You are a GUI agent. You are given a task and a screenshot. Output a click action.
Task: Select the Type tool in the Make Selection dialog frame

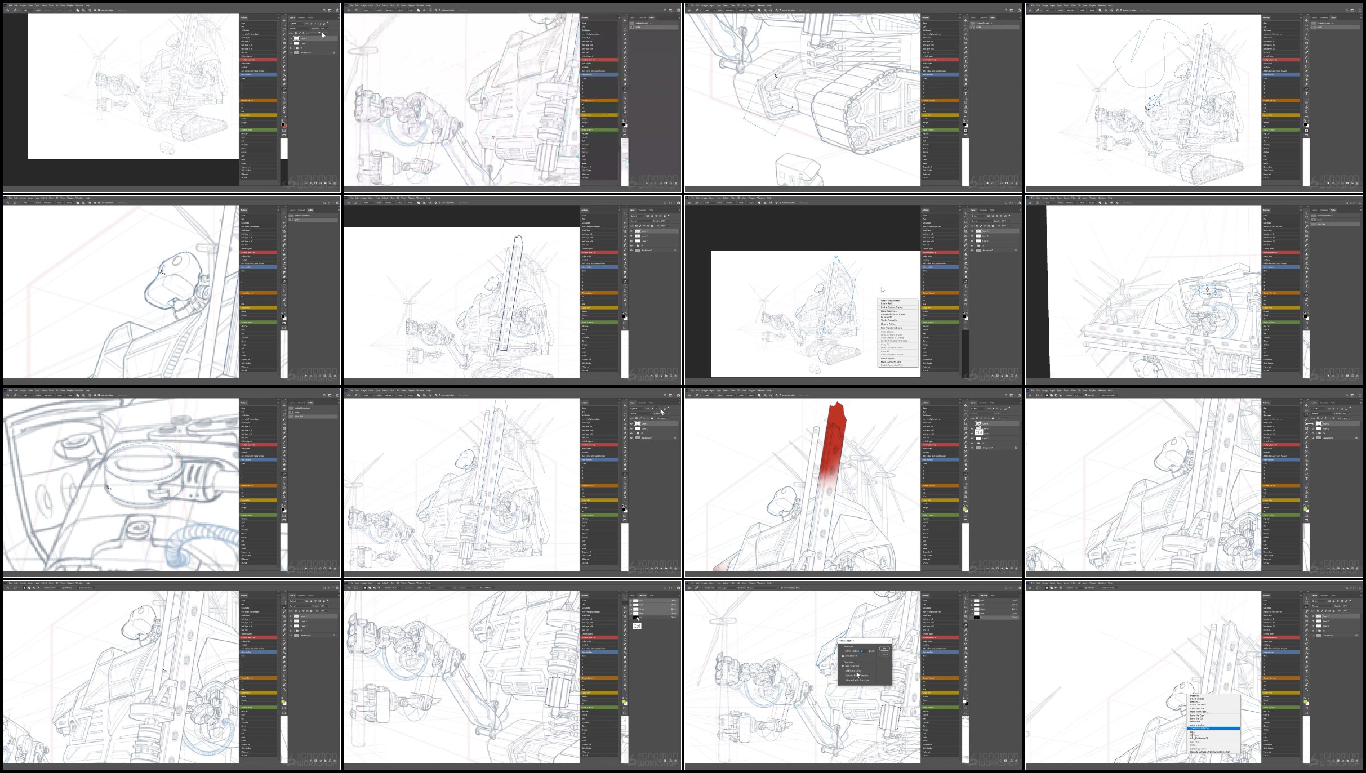965,671
